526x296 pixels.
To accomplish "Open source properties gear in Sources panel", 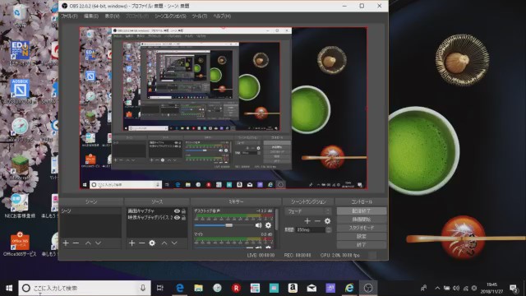I will (152, 243).
